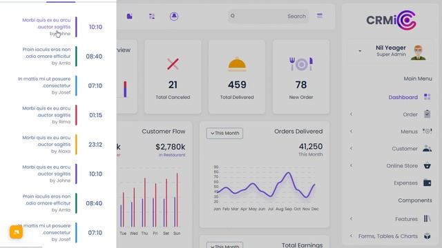This screenshot has height=248, width=442.
Task: Click the $2,780k In Restaurant value
Action: pos(171,147)
